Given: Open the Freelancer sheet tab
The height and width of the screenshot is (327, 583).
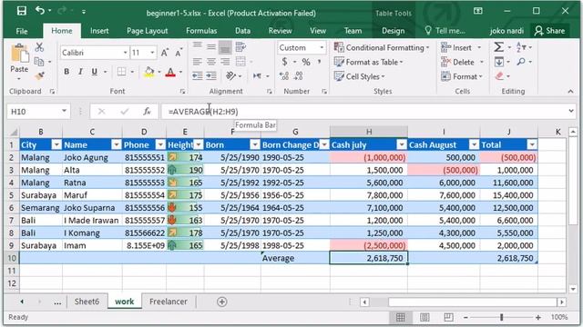Looking at the screenshot, I should (x=168, y=302).
